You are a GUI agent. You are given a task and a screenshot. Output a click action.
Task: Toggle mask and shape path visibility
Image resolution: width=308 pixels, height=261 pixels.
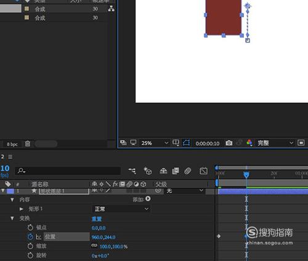pyautogui.click(x=186, y=143)
